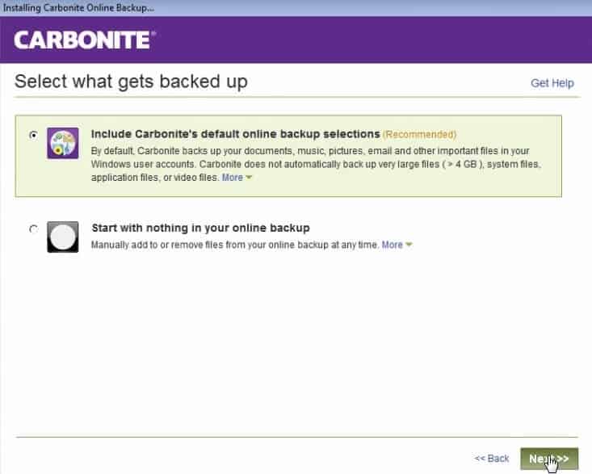Click the (Recommended) label
This screenshot has height=474, width=592.
(x=419, y=135)
